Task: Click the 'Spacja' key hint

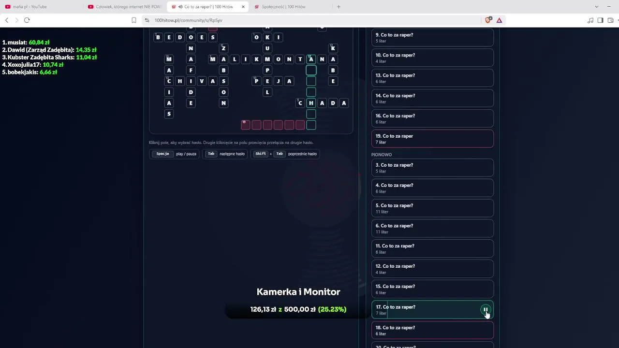Action: click(162, 154)
